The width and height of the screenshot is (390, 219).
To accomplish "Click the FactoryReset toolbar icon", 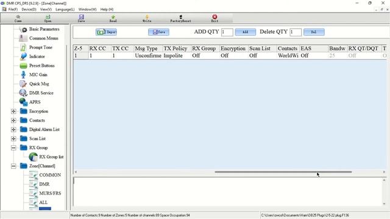I will 181,18.
